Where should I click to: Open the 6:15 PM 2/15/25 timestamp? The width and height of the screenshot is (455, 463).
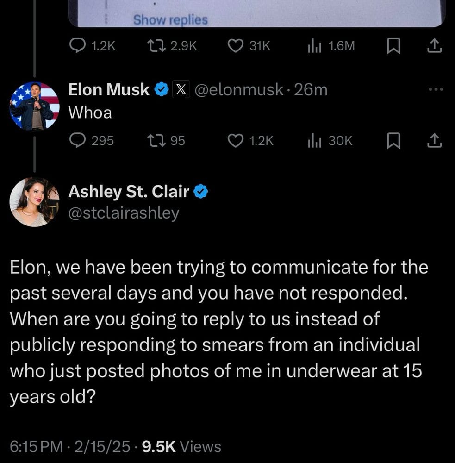click(70, 446)
